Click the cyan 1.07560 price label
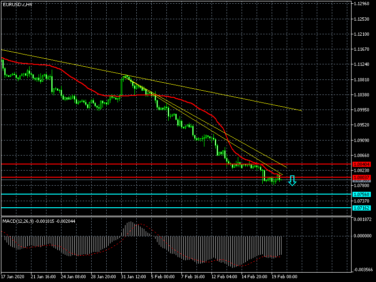Image resolution: width=376 pixels, height=282 pixels. [361, 194]
